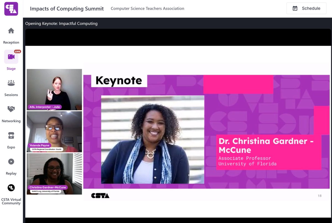
Task: Click the ASL Interpreter - Julie name tag
Action: 45,107
